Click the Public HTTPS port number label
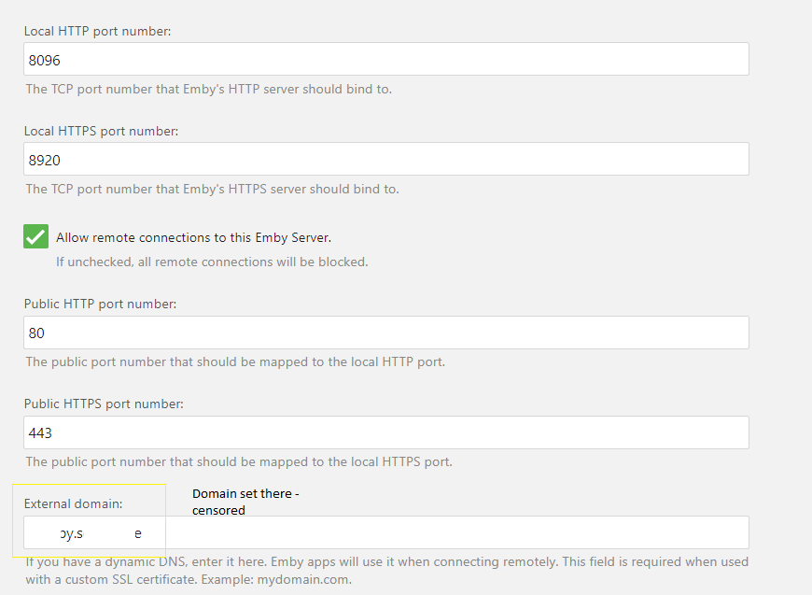This screenshot has height=595, width=812. point(100,404)
